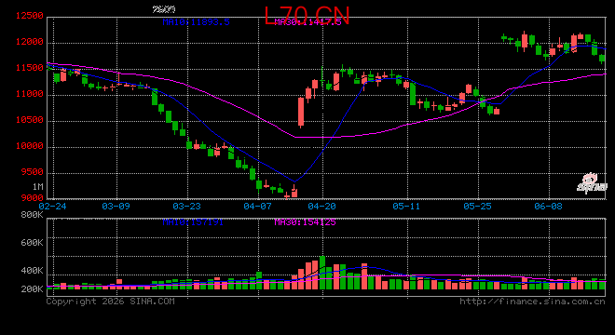Click the tallest green volume bar near 04-20
This screenshot has height=335, width=615.
click(322, 273)
